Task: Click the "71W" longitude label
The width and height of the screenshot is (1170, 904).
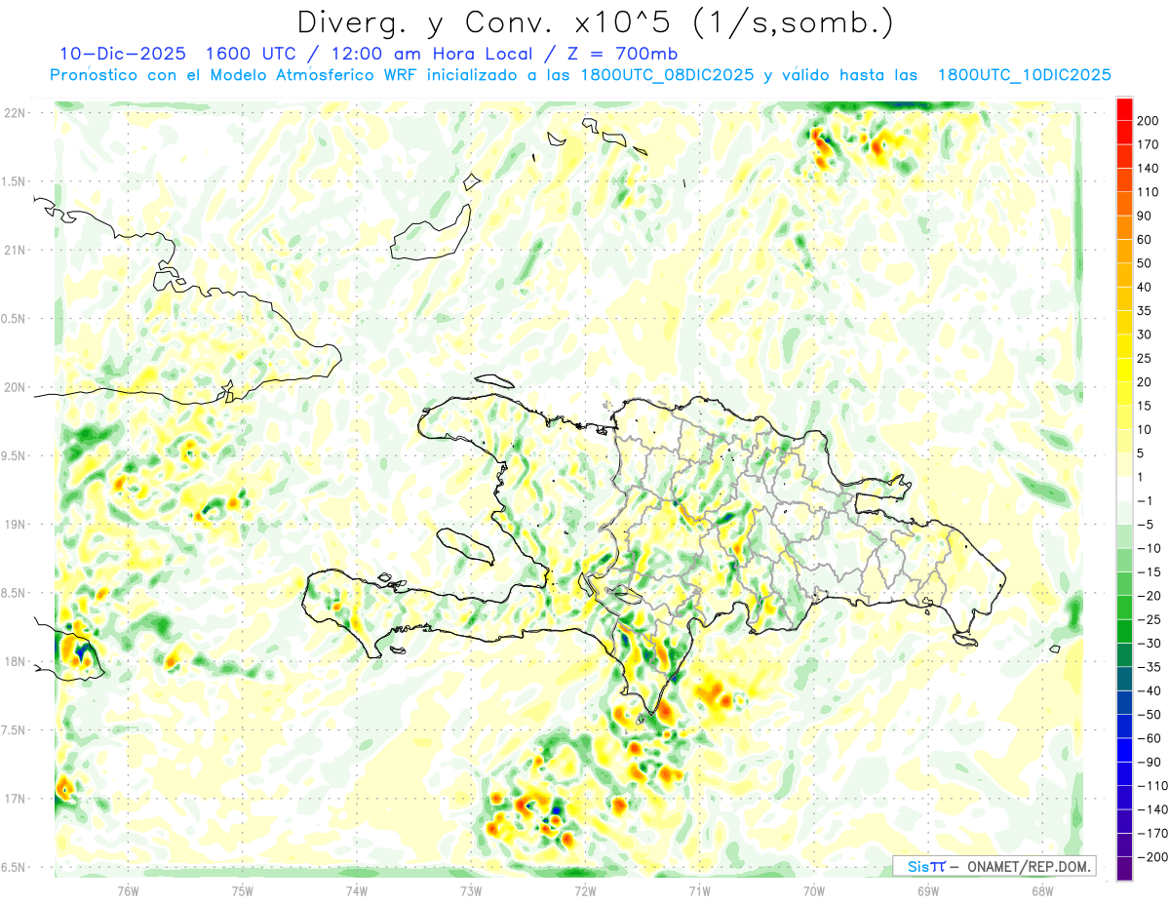Action: pos(699,889)
